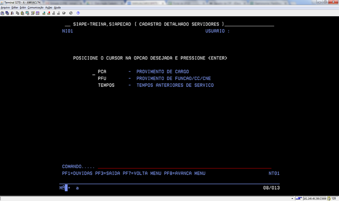339x201 pixels.
Task: Click the '128' encryption value in status bar
Action: point(334,198)
